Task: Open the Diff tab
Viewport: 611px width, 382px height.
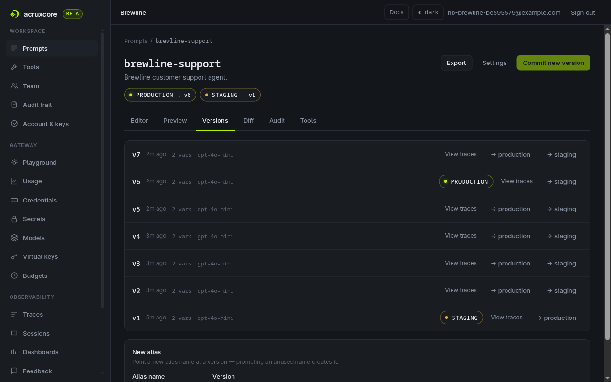Action: tap(249, 121)
